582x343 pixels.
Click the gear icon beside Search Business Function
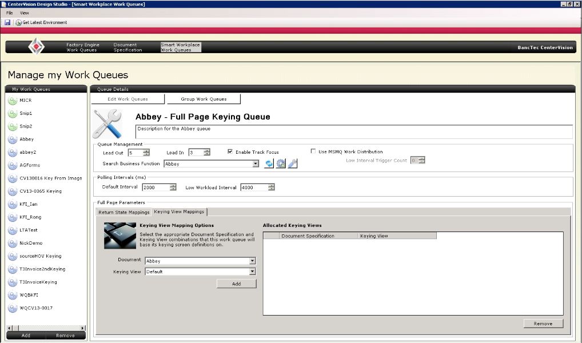click(281, 163)
